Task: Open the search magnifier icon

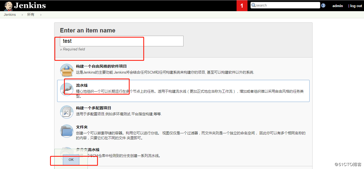Action: 253,5
